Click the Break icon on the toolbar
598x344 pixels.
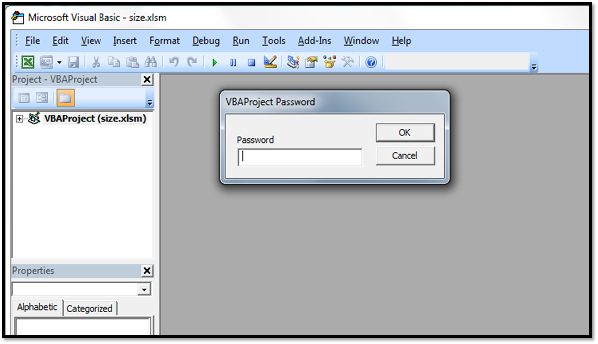(232, 62)
